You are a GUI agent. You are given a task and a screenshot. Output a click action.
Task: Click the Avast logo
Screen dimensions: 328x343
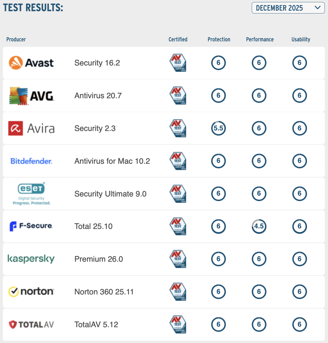[x=31, y=63]
